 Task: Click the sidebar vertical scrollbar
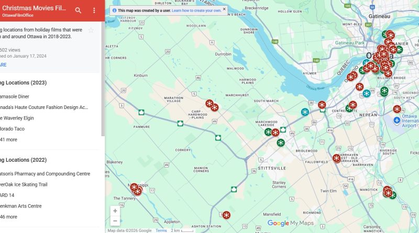(103, 79)
